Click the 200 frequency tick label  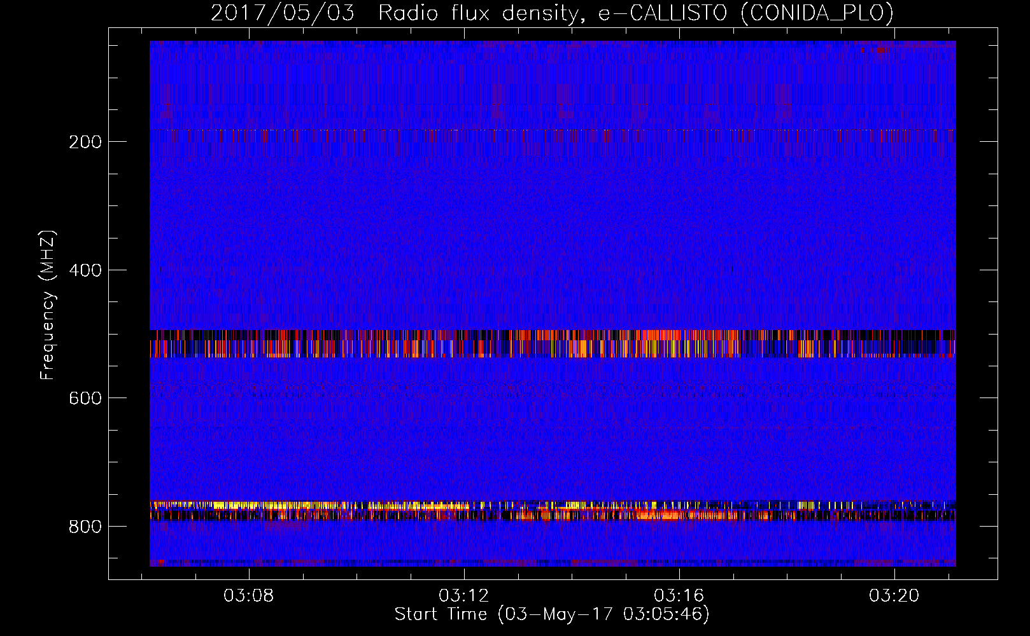[x=85, y=142]
